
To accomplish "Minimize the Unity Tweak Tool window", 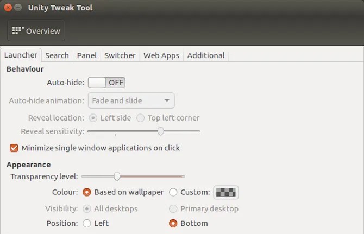I will click(18, 8).
